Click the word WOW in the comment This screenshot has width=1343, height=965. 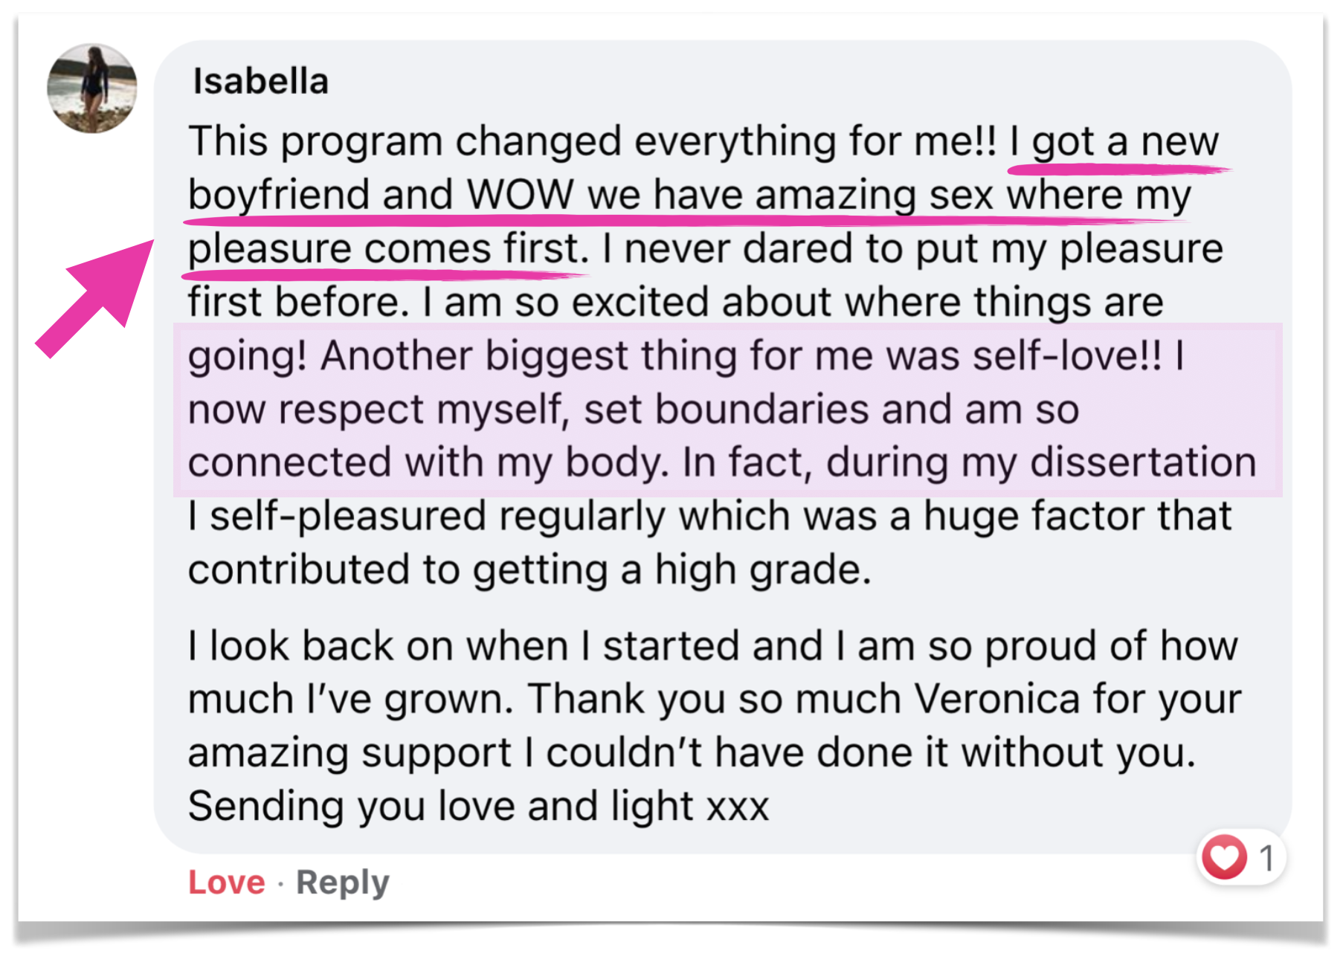[521, 195]
